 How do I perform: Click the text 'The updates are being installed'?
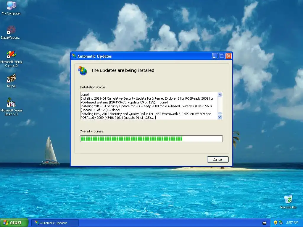tap(123, 70)
